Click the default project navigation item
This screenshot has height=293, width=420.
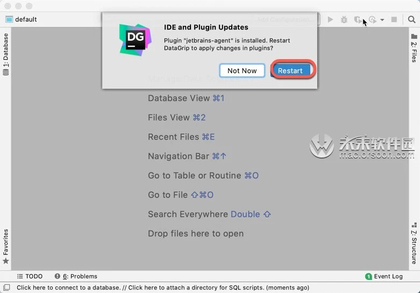tap(21, 19)
